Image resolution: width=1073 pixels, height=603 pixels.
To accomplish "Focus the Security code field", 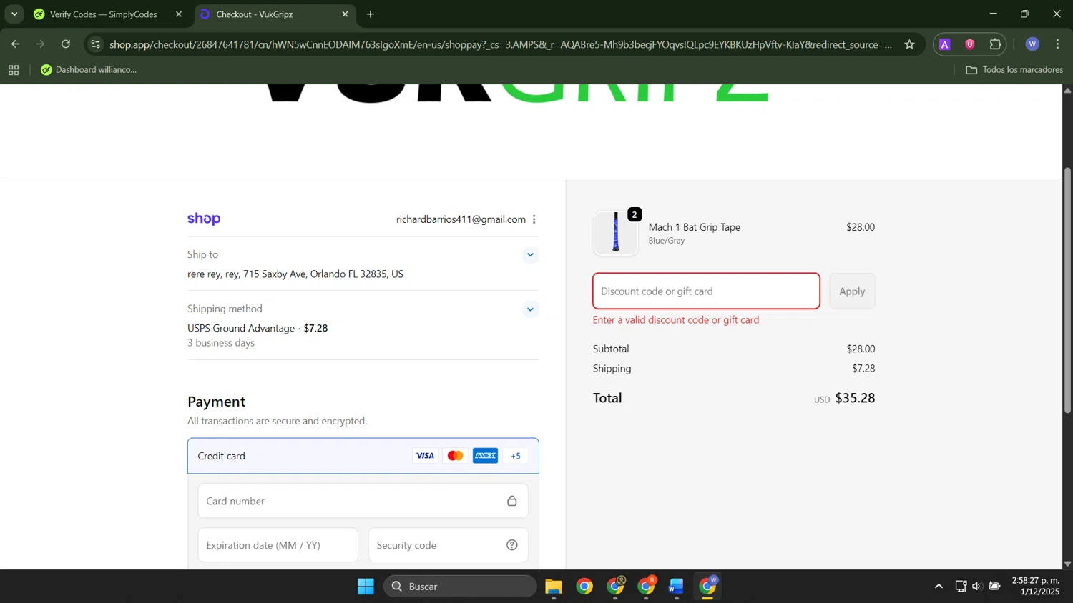I will click(448, 545).
